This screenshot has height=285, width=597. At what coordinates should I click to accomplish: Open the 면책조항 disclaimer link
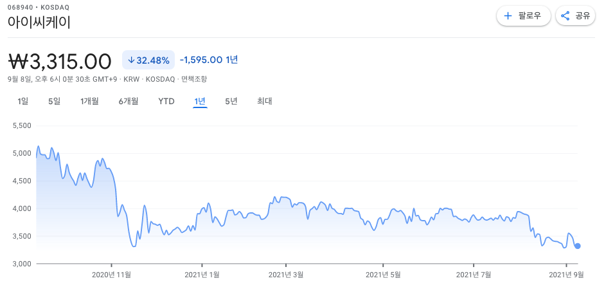(194, 79)
